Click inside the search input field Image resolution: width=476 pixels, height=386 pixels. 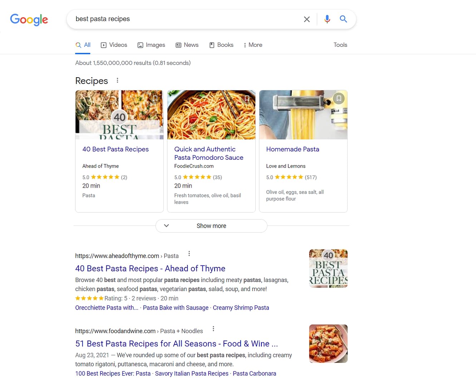[x=179, y=19]
